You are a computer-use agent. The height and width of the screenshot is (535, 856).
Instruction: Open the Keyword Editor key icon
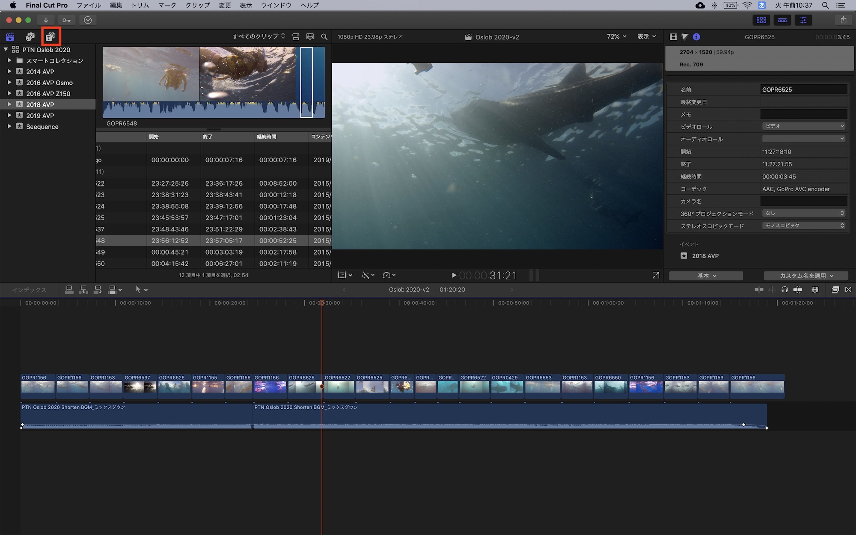(66, 20)
